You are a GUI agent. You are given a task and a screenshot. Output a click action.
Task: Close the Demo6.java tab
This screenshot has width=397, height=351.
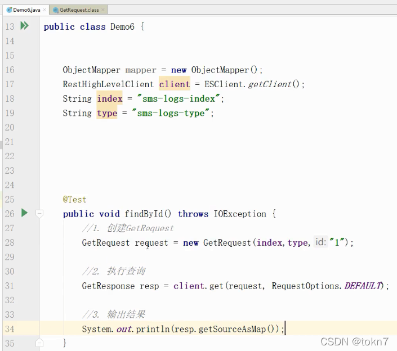coord(44,10)
